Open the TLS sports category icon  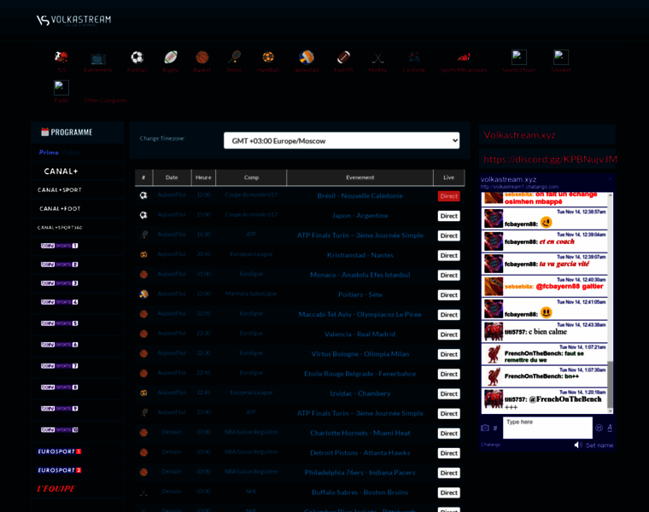pos(61,57)
